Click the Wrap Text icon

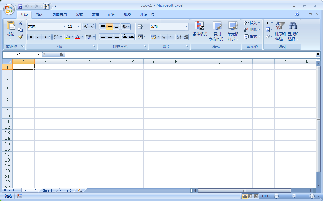point(140,26)
